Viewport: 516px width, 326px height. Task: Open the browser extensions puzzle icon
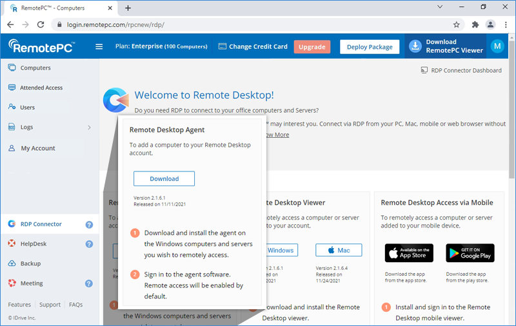click(475, 24)
